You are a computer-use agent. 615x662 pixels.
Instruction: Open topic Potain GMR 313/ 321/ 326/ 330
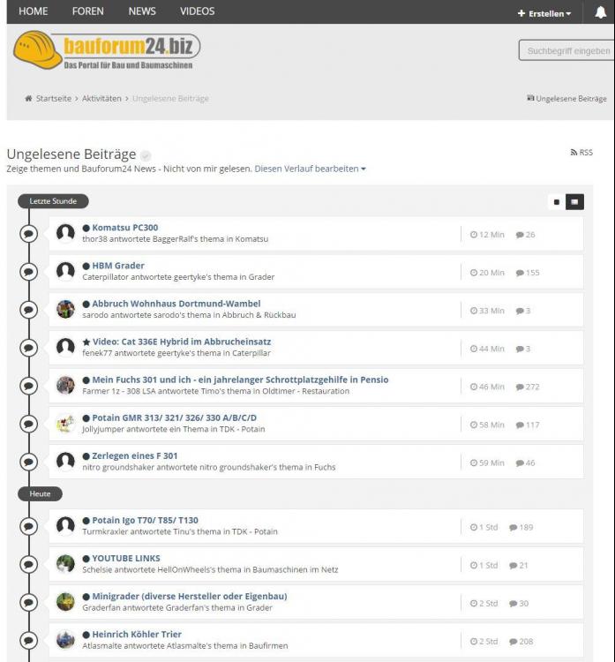[175, 418]
